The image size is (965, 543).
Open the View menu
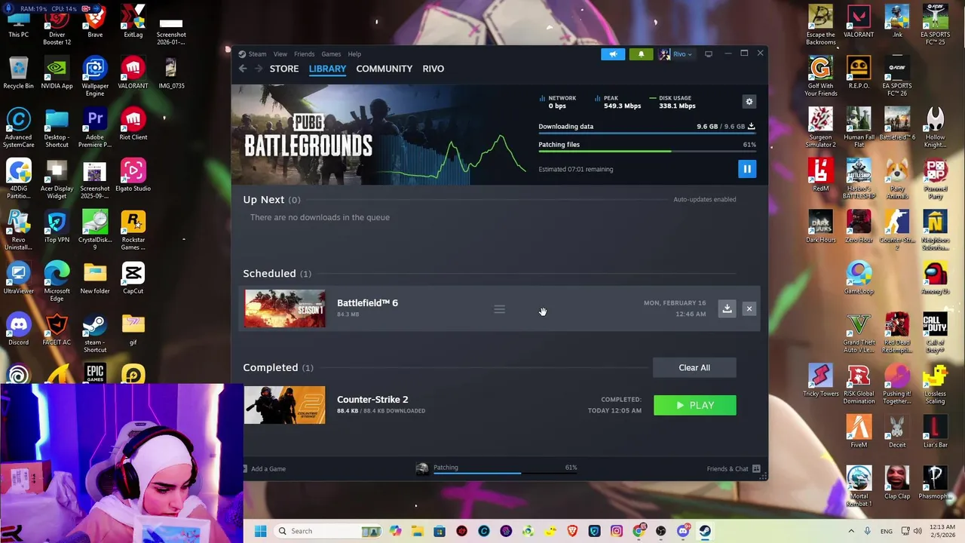click(280, 54)
